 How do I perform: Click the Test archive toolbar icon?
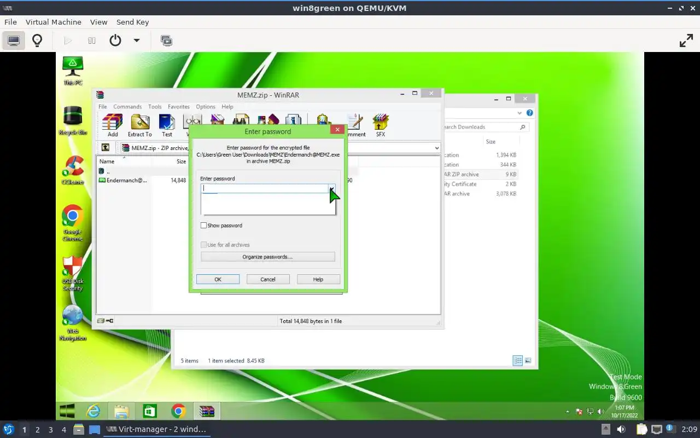click(167, 125)
